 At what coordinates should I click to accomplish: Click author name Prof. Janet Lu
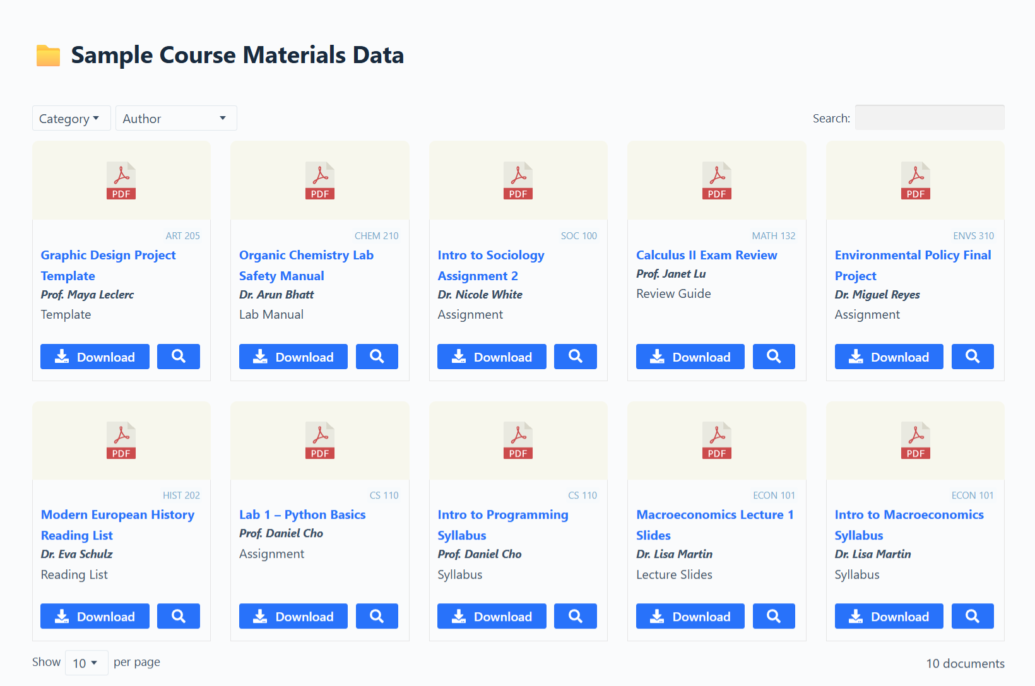[x=671, y=274]
